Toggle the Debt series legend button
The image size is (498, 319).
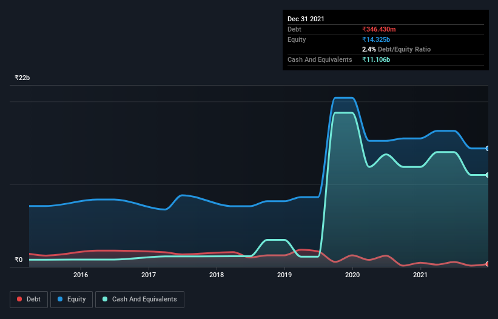point(29,300)
